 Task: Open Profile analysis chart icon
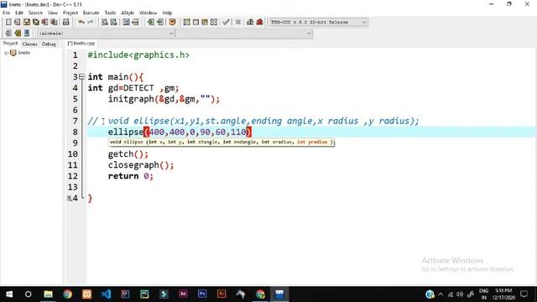click(250, 23)
